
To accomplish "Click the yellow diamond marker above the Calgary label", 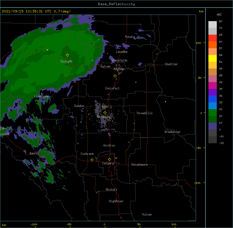I will pyautogui.click(x=109, y=159).
